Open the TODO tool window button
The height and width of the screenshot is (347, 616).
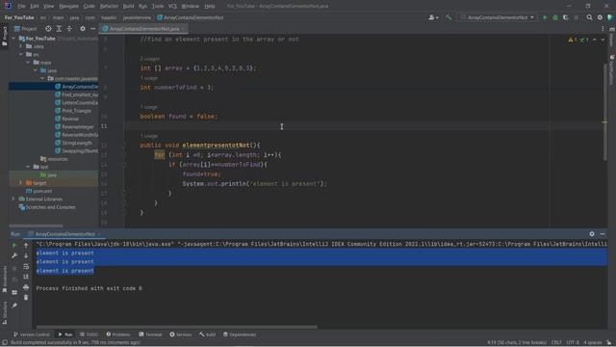(89, 334)
